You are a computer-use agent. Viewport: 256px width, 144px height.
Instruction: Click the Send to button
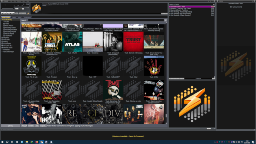[x=31, y=126]
